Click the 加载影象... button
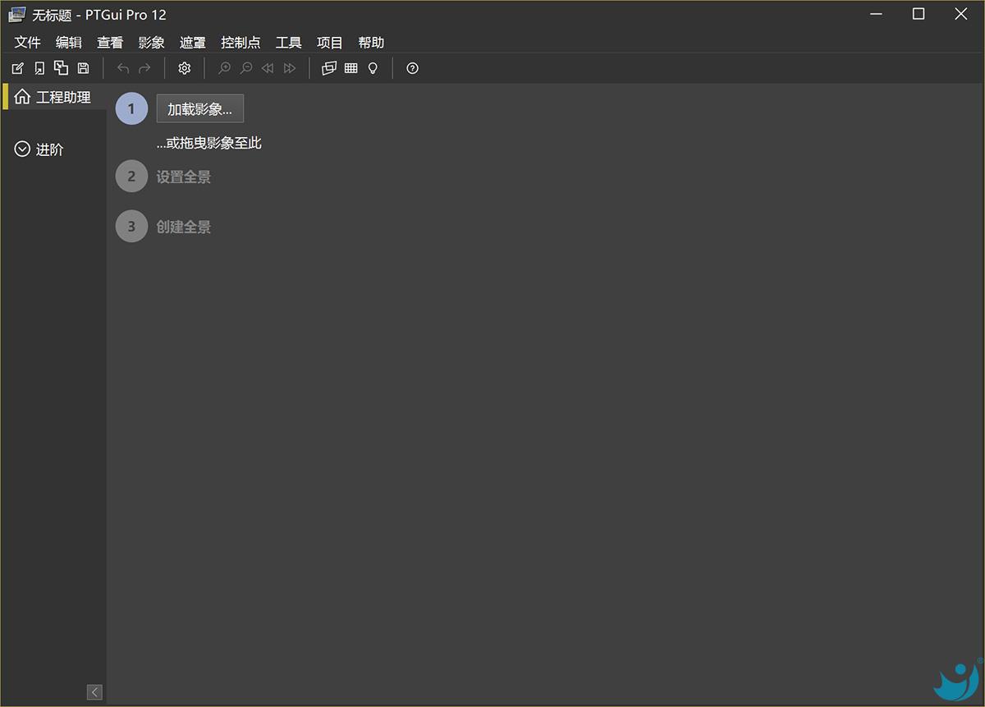985x707 pixels. coord(200,108)
